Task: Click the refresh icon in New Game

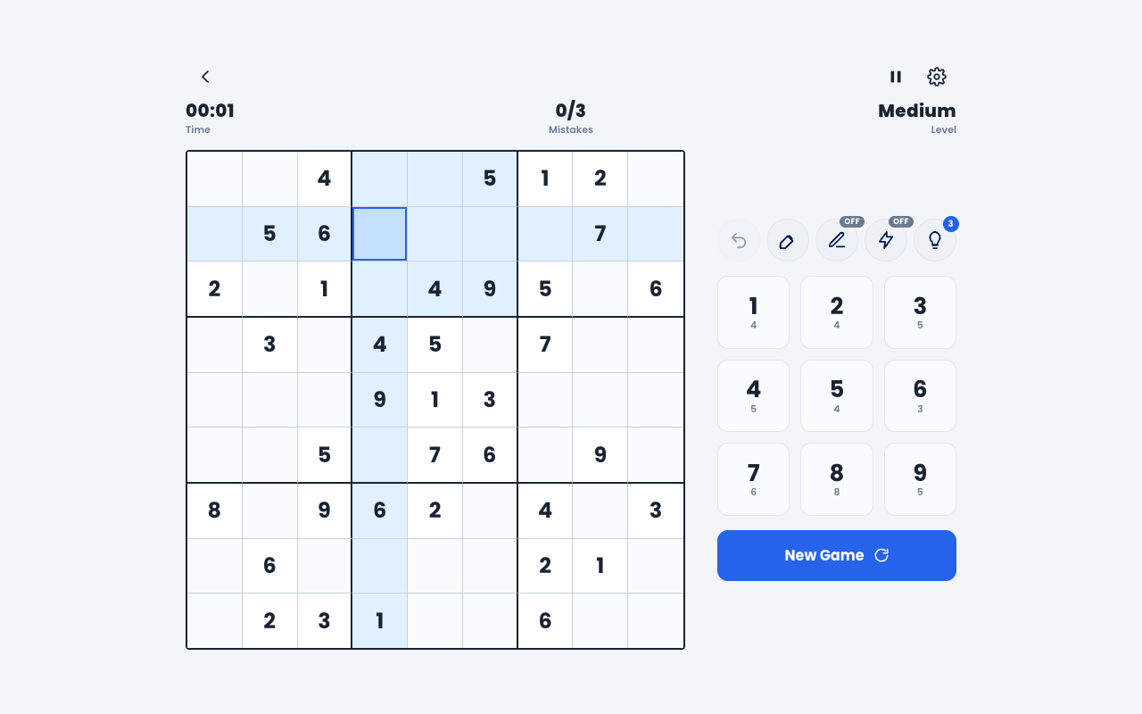Action: pos(881,555)
